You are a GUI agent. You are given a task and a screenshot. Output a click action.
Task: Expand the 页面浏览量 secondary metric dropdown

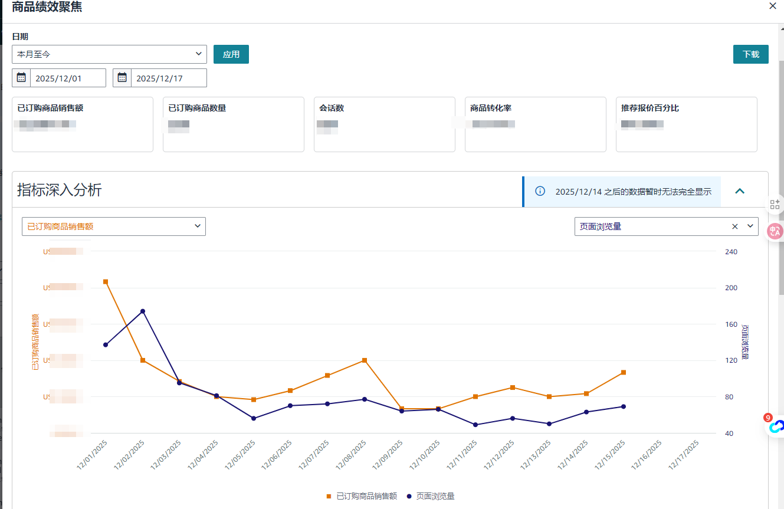pos(750,226)
